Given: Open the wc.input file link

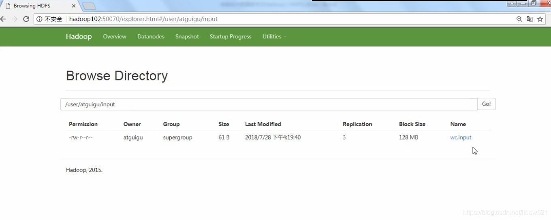Looking at the screenshot, I should click(461, 137).
